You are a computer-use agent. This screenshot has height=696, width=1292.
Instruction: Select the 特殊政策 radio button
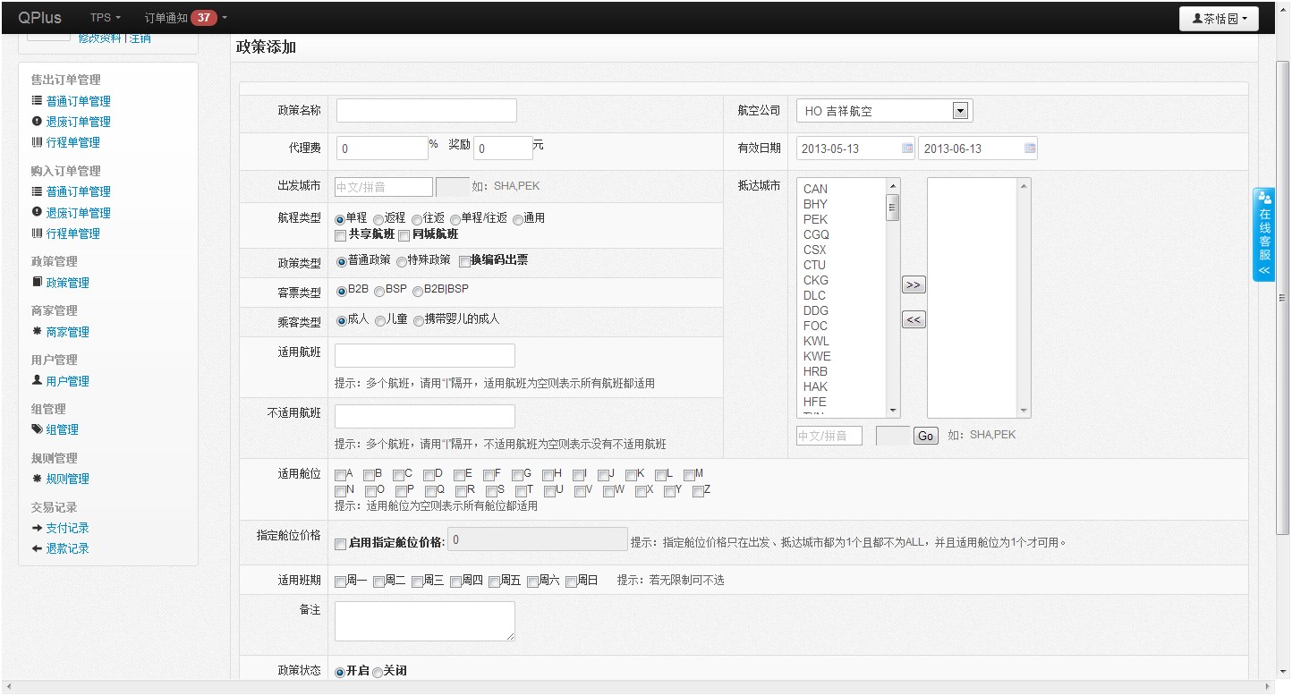click(x=402, y=261)
